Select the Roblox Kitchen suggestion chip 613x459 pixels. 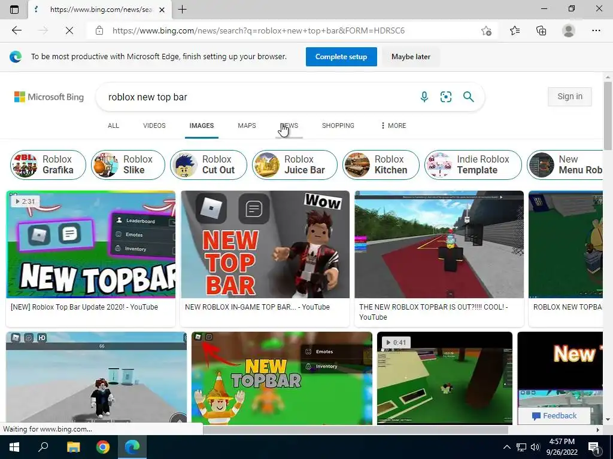click(x=381, y=165)
